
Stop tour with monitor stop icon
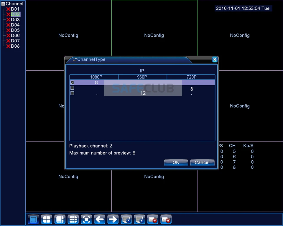click(x=139, y=220)
